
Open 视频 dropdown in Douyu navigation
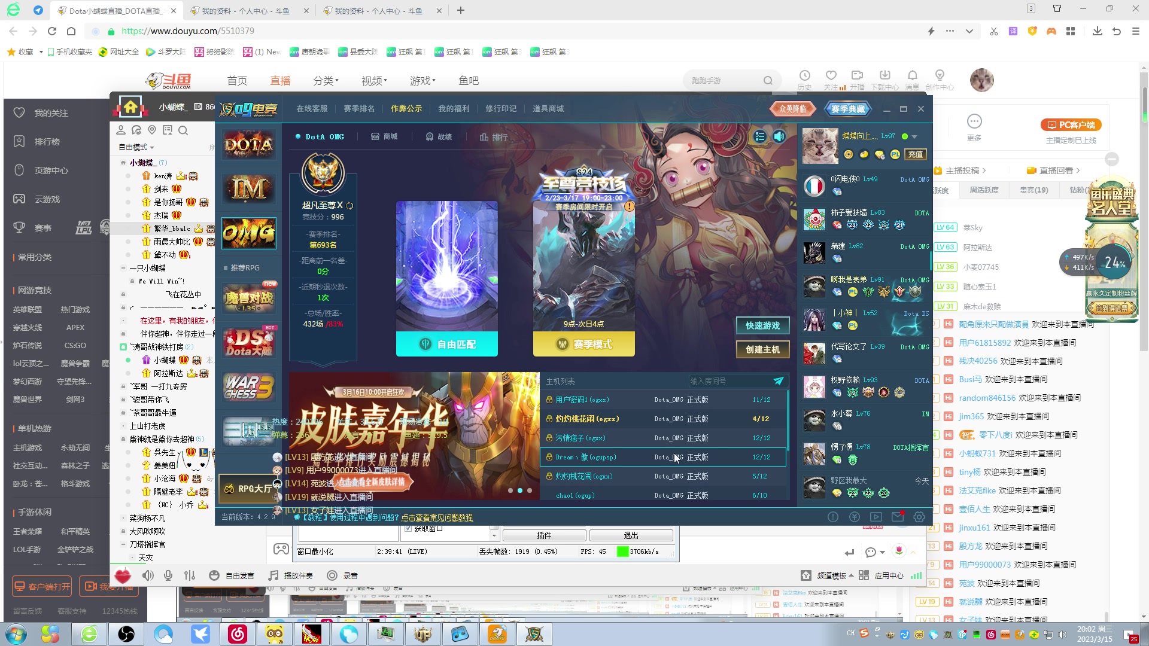click(x=374, y=81)
